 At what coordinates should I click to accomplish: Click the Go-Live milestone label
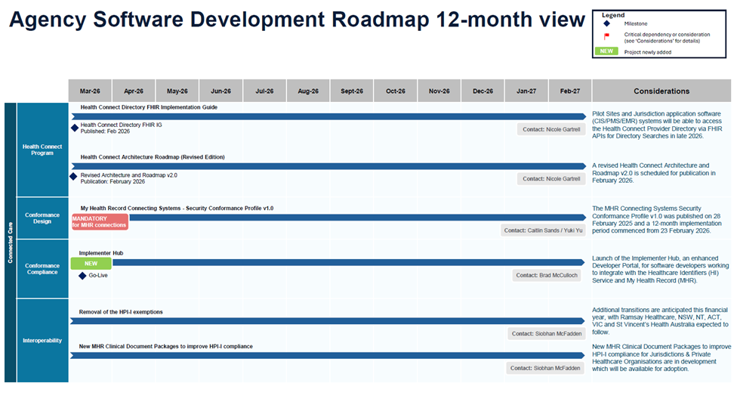98,275
